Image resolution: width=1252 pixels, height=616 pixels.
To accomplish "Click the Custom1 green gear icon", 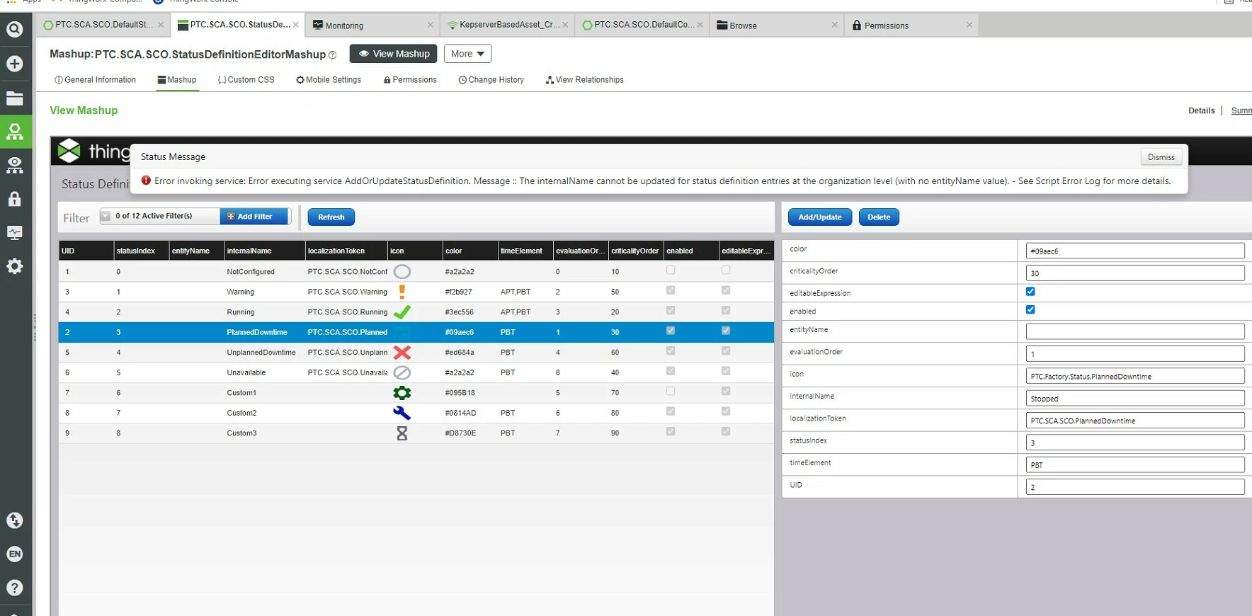I will 402,393.
